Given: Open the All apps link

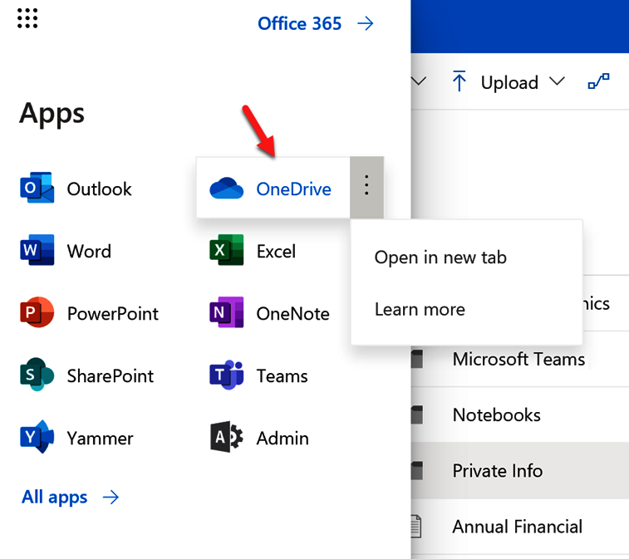Looking at the screenshot, I should (x=55, y=498).
